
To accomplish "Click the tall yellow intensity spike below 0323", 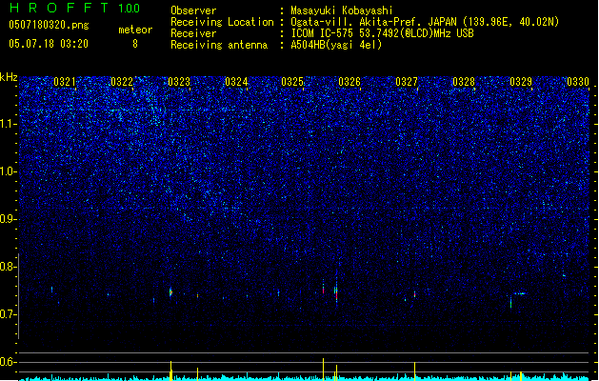I will coord(170,371).
